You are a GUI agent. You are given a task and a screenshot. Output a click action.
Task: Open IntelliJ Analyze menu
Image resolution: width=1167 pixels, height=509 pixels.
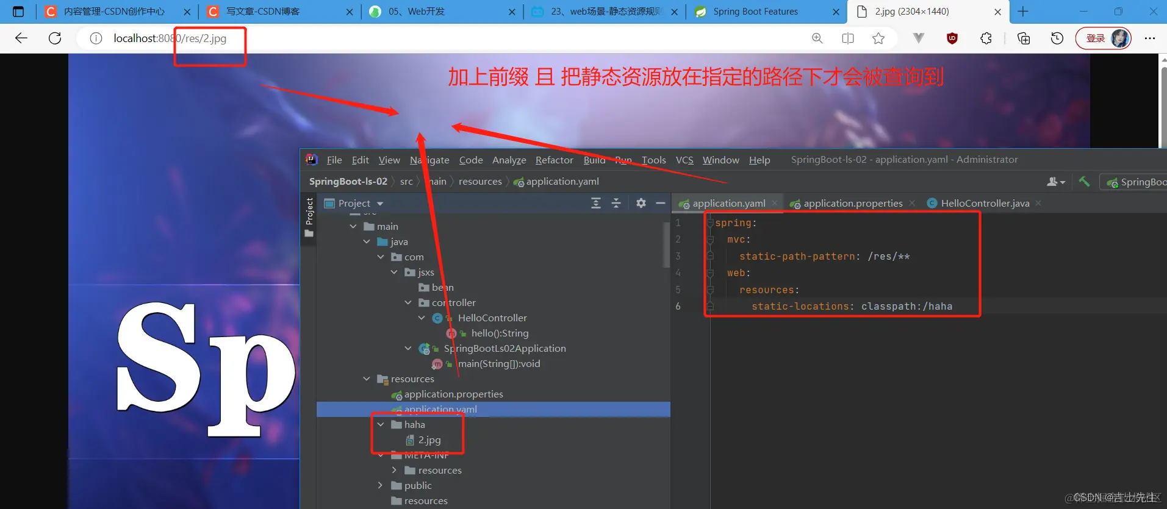(509, 160)
